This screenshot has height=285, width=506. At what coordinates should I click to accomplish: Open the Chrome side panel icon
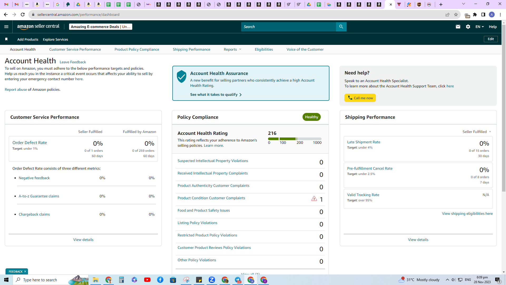483,15
